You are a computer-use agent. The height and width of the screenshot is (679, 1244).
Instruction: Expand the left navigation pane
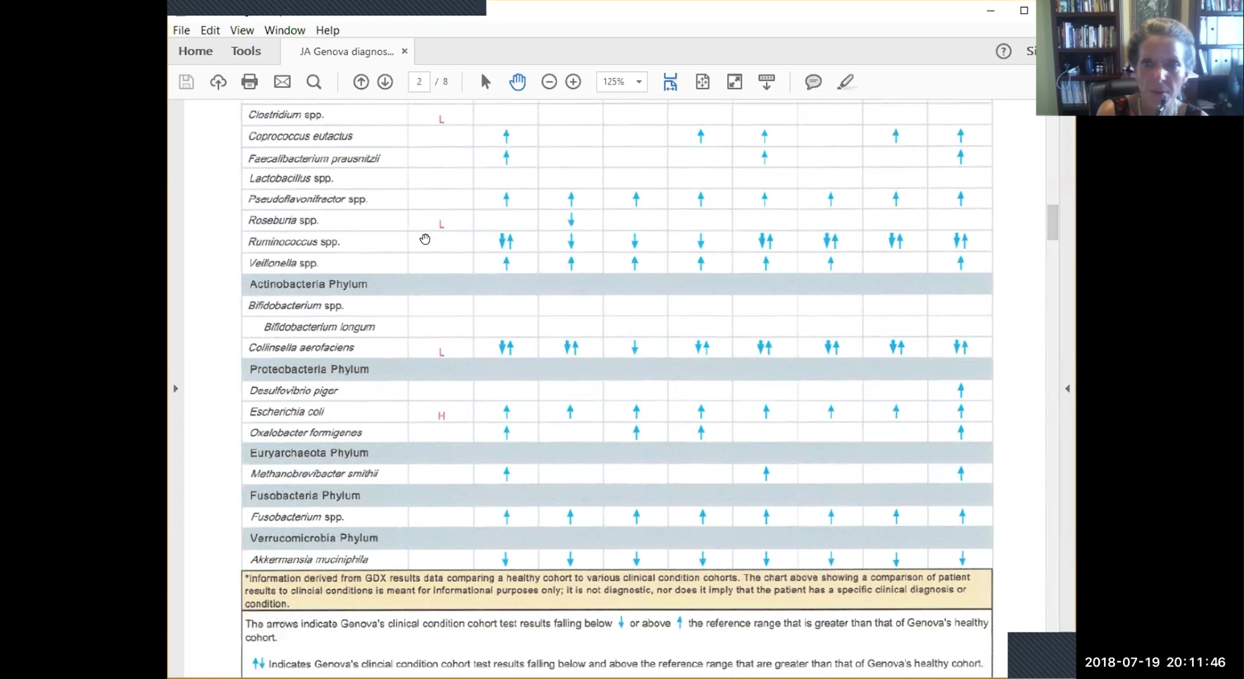pyautogui.click(x=175, y=388)
